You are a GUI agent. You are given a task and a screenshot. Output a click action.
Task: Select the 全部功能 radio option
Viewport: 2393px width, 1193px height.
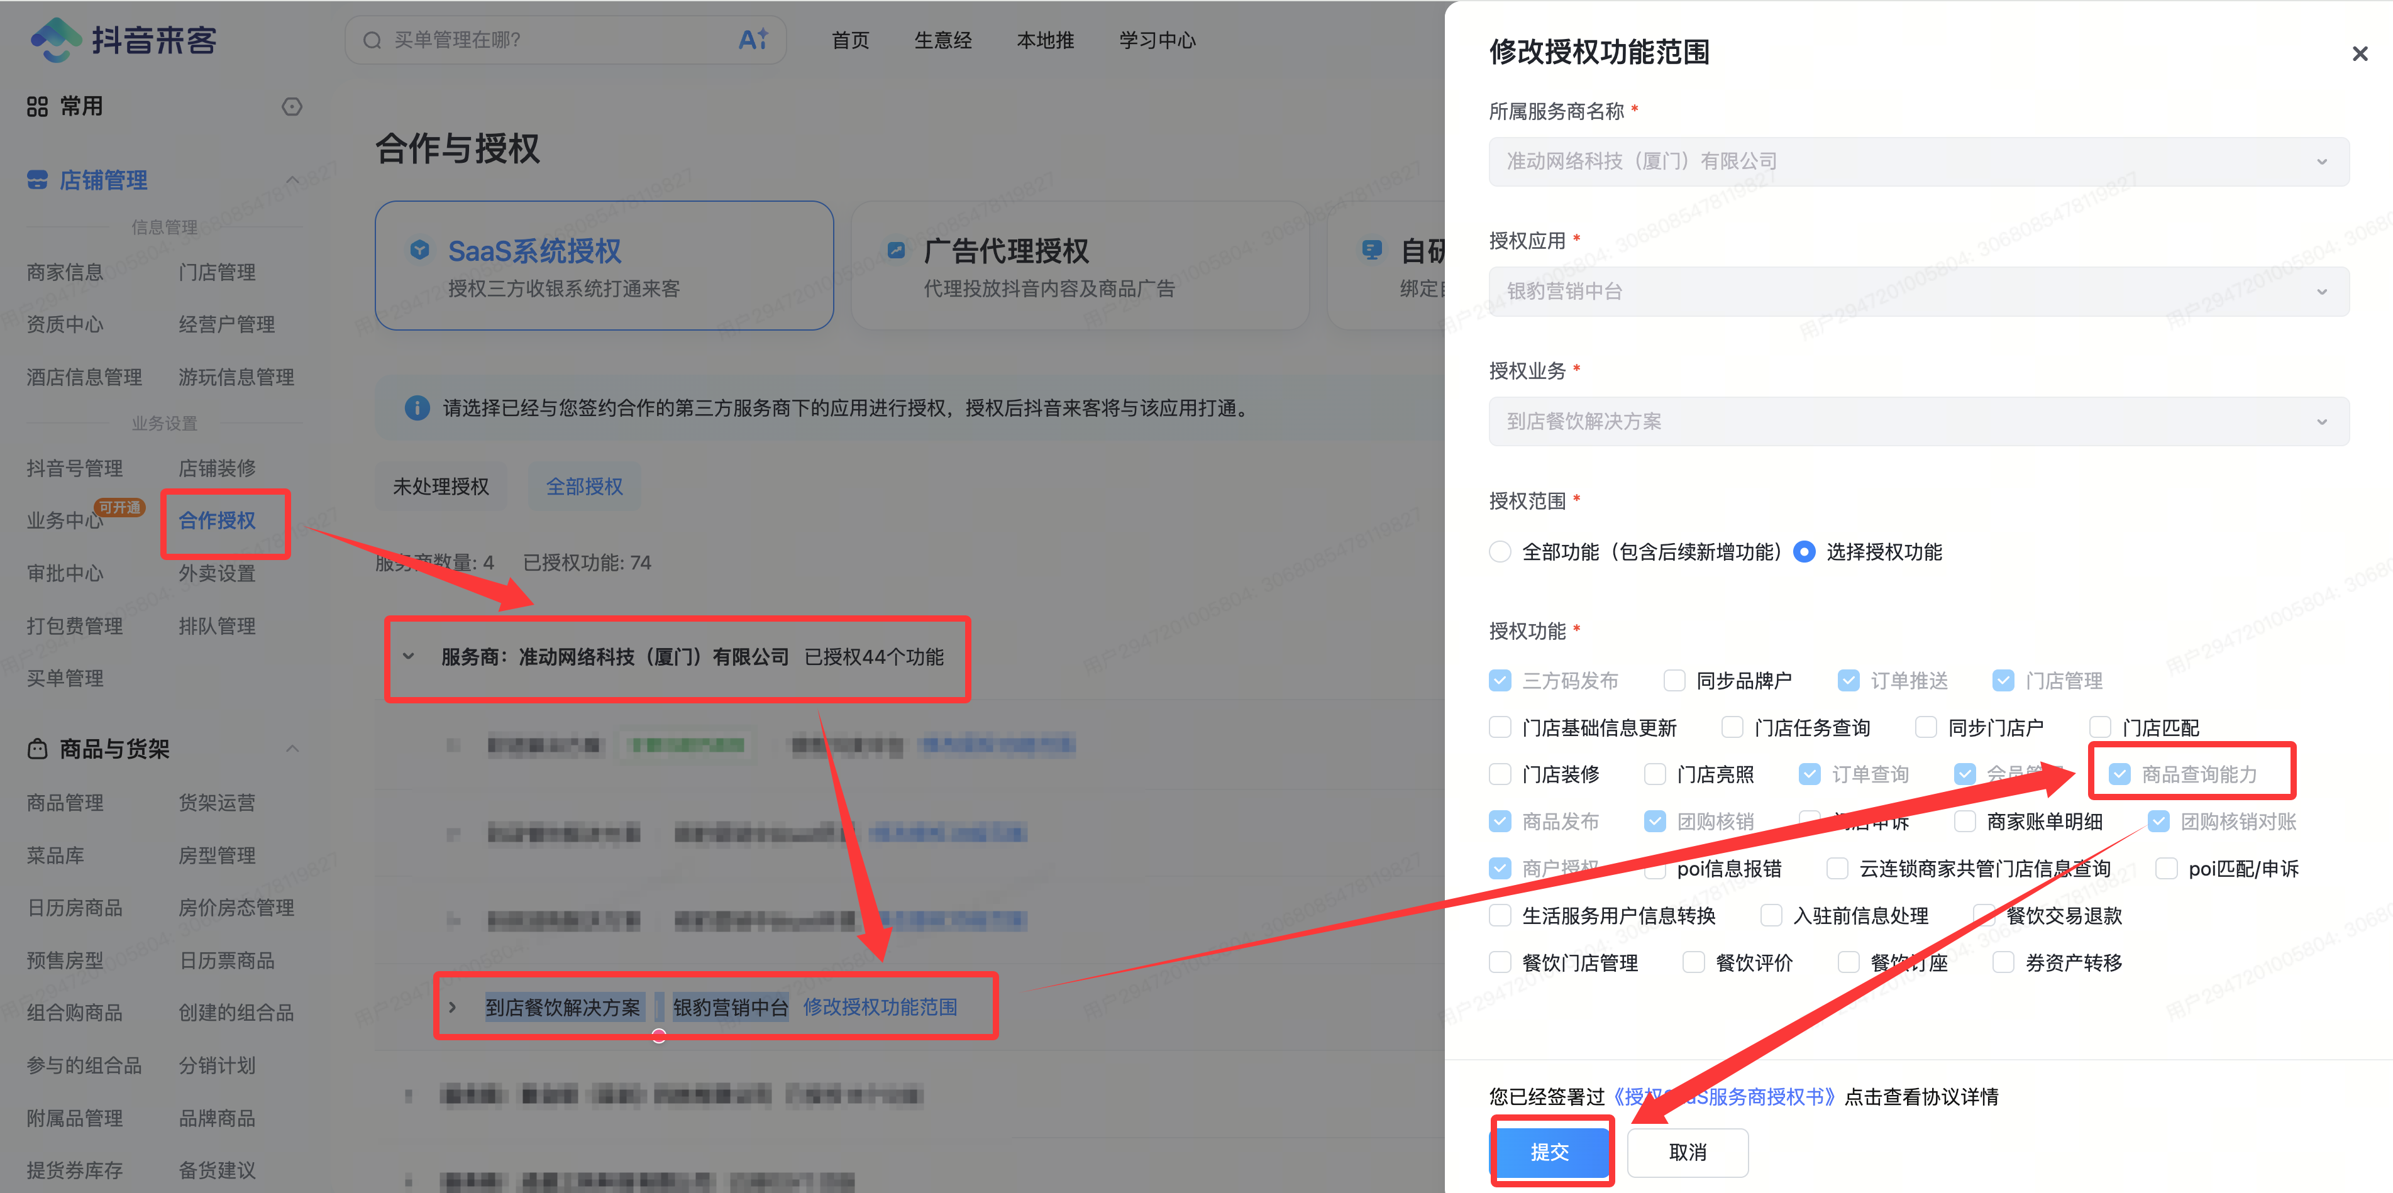click(x=1500, y=551)
